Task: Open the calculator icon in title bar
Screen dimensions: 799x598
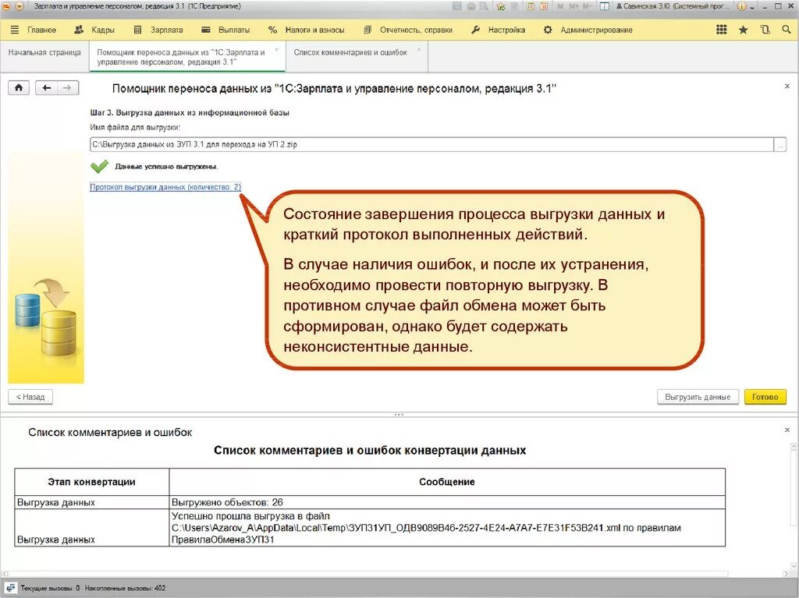Action: point(531,6)
